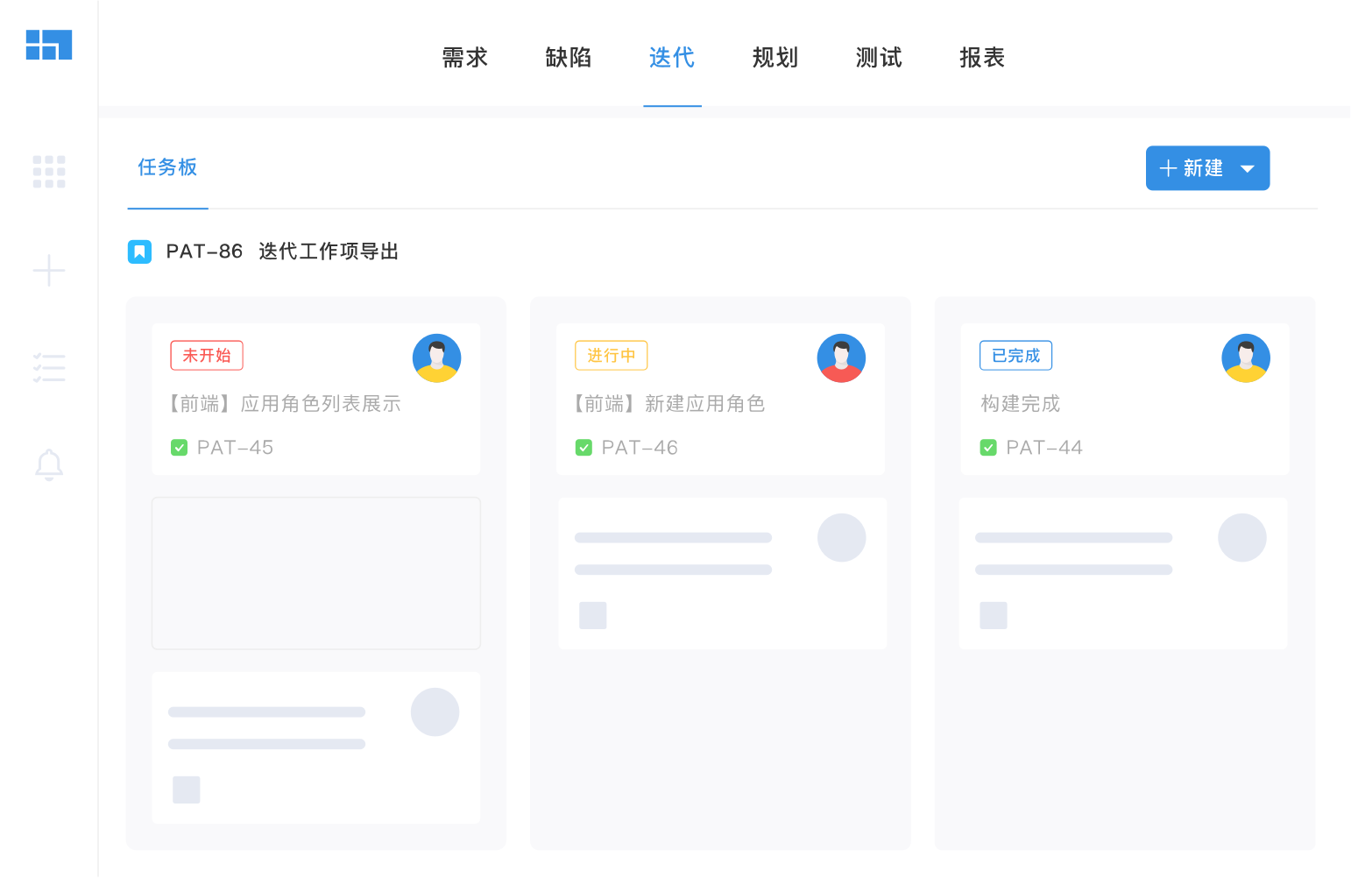Expand the 新建 button dropdown arrow

pyautogui.click(x=1248, y=169)
